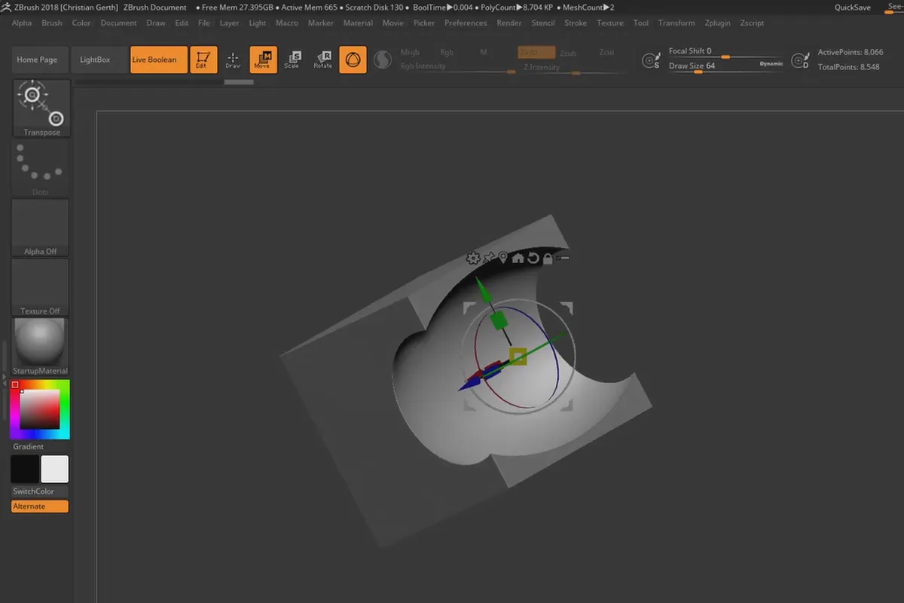Click the Draw Size D brush icon
904x603 pixels.
(800, 60)
